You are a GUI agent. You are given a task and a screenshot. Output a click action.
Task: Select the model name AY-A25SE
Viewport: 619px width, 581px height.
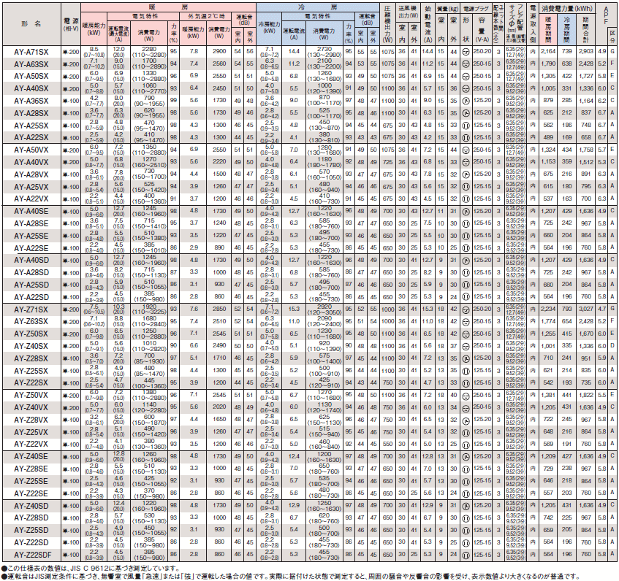[31, 236]
